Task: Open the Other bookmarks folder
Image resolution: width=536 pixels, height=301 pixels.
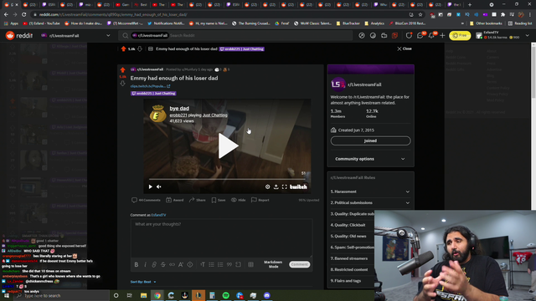Action: tap(486, 23)
